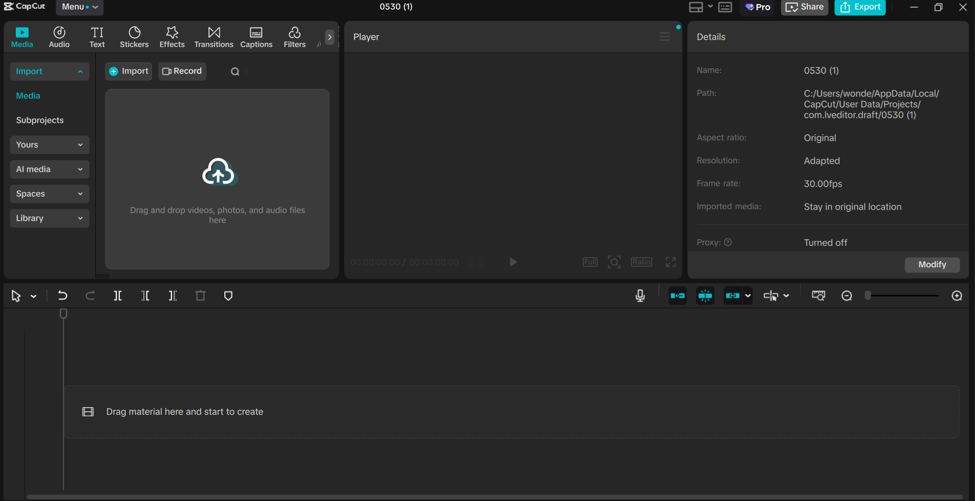975x501 pixels.
Task: Click the Split tool icon
Action: [x=118, y=296]
